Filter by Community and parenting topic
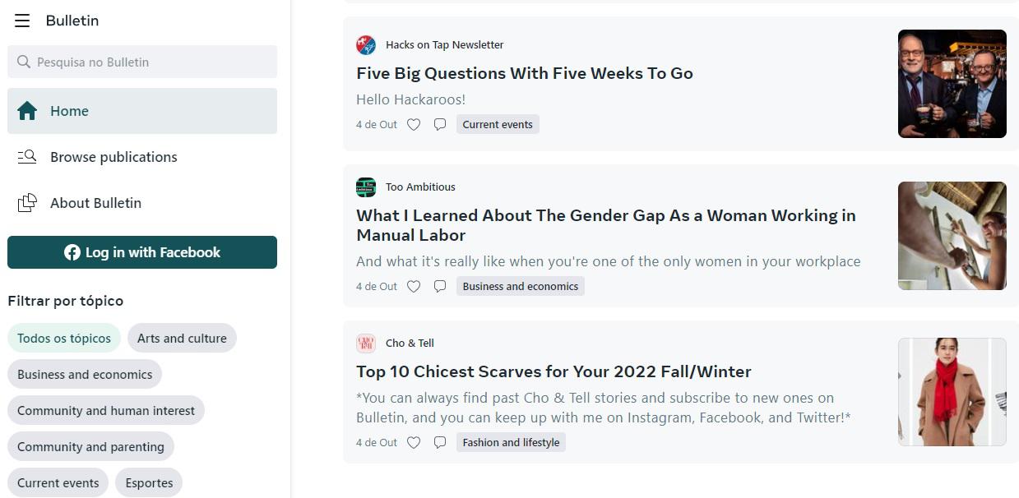Screen dimensions: 1019x498 [x=90, y=447]
